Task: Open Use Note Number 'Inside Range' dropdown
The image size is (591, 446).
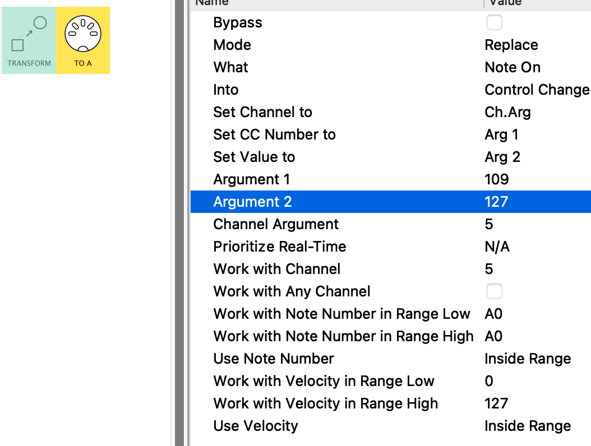Action: pyautogui.click(x=527, y=359)
